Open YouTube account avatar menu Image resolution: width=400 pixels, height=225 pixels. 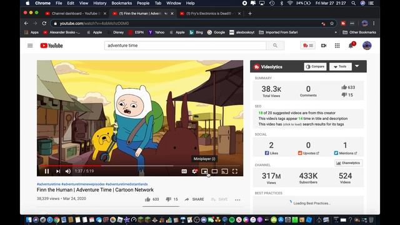367,46
